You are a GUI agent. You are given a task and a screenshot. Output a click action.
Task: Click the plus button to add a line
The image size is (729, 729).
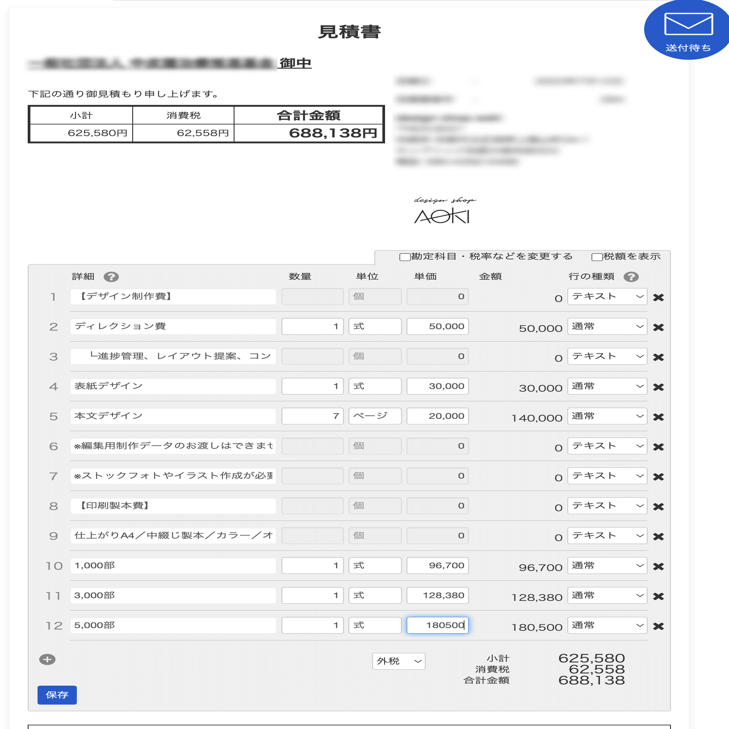point(46,659)
